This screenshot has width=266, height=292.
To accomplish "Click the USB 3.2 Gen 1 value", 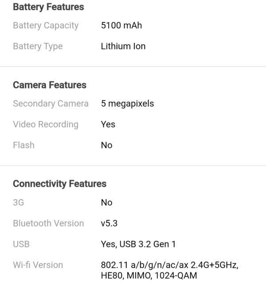I will coord(138,244).
